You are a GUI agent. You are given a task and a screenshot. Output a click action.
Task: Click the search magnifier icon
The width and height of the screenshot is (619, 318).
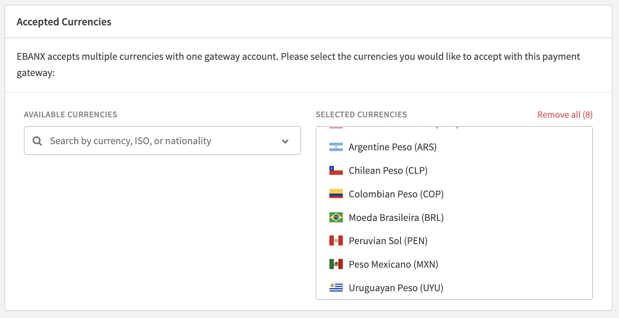tap(37, 141)
